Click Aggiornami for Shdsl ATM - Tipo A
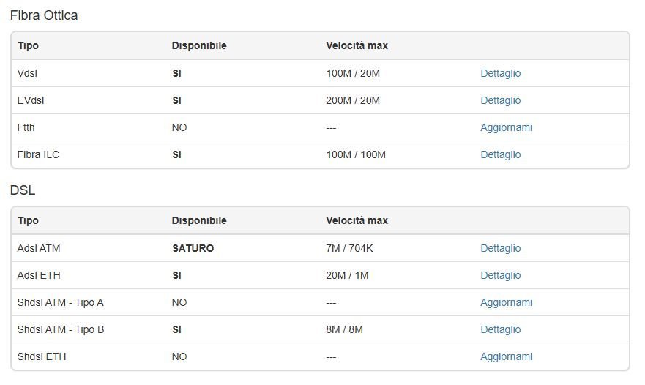Viewport: 645px width, 385px height. coord(506,302)
